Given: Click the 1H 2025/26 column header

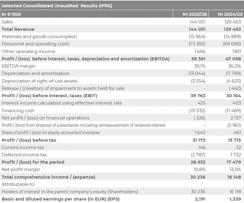Looking at the screenshot, I should pyautogui.click(x=195, y=14).
